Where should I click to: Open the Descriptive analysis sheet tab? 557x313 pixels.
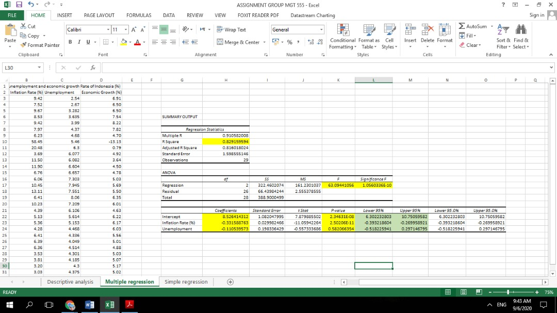tap(70, 282)
